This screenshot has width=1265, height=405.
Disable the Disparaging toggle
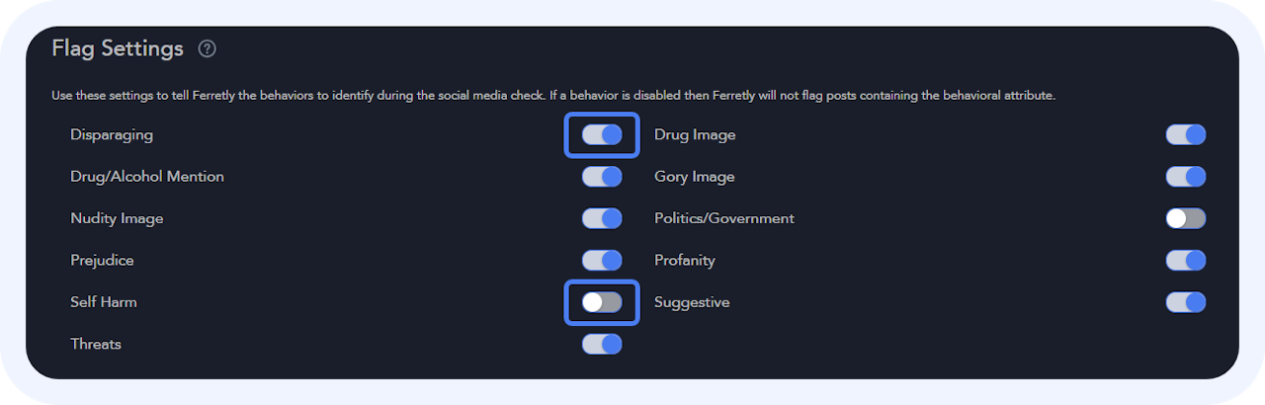(602, 135)
